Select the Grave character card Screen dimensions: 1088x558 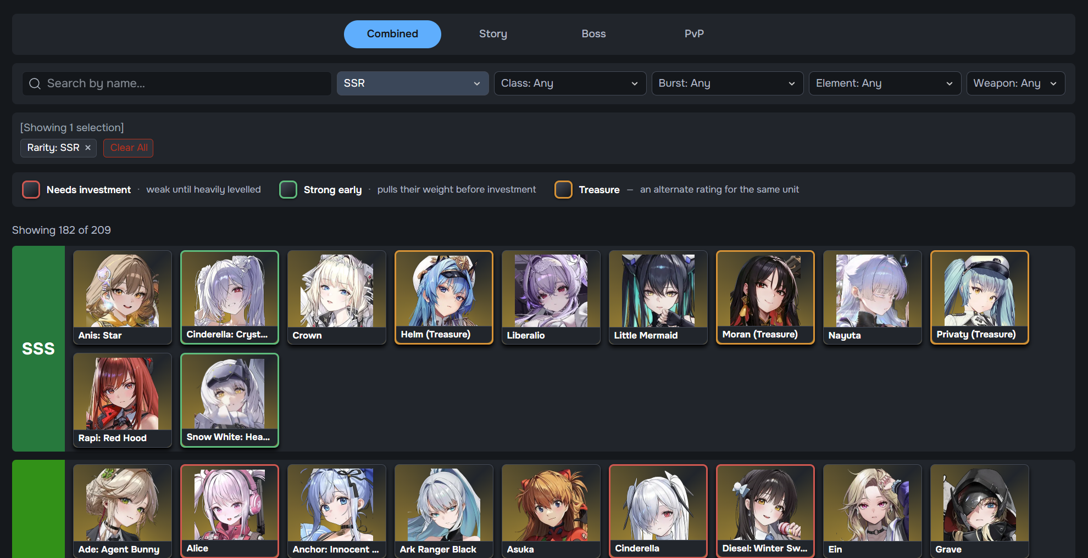click(980, 511)
